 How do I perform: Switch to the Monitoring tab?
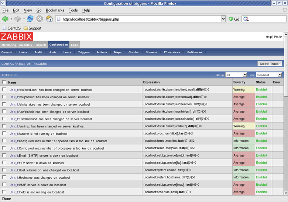(x=8, y=45)
